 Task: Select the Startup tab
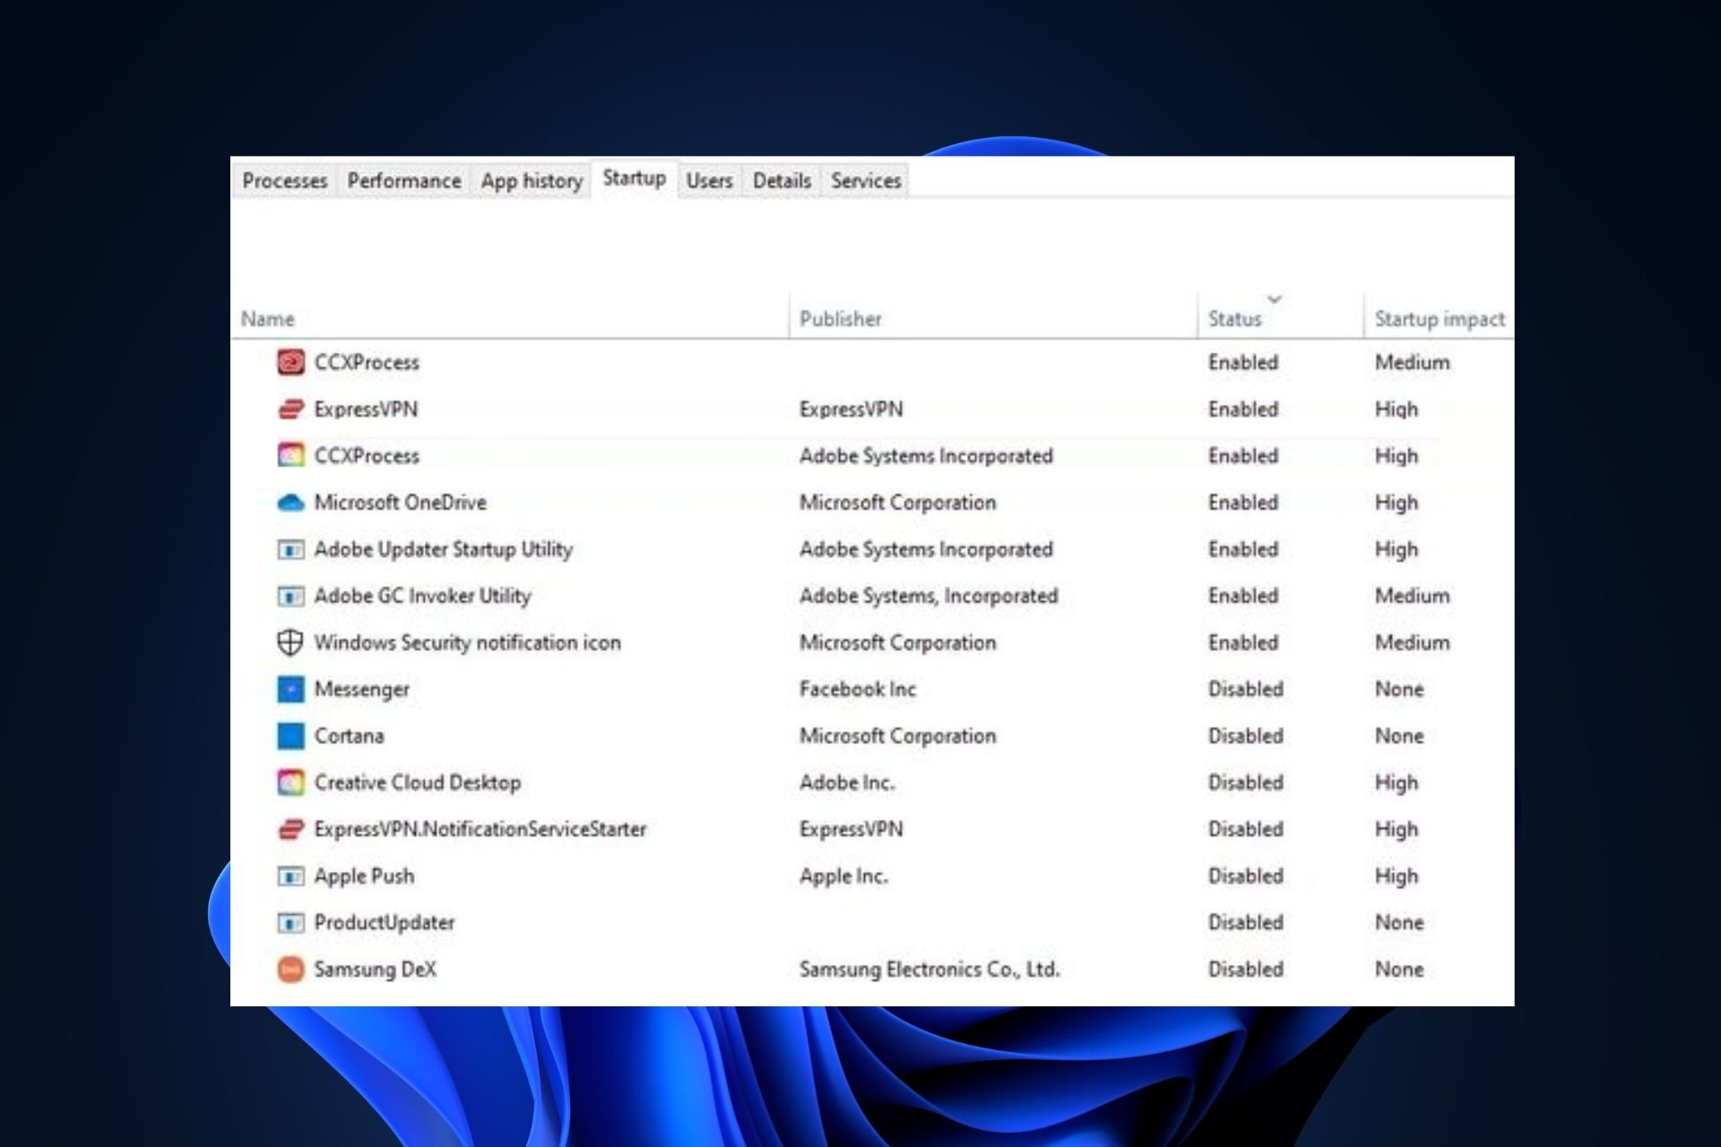(x=635, y=178)
